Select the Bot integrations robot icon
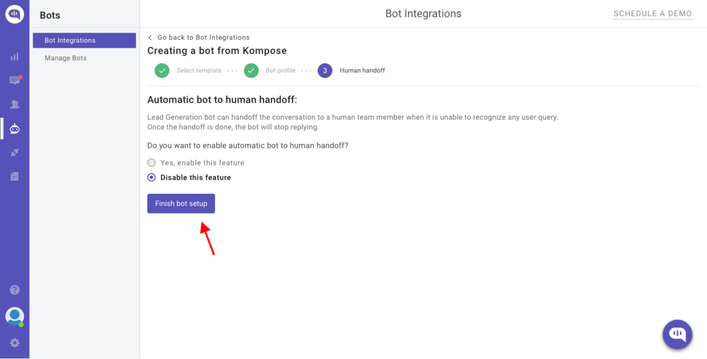 pos(14,128)
